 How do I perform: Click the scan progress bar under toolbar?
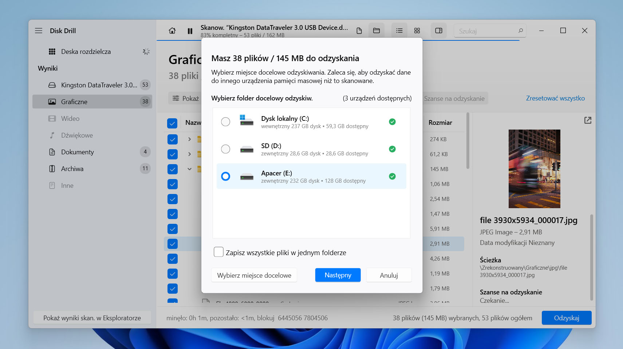tap(338, 40)
